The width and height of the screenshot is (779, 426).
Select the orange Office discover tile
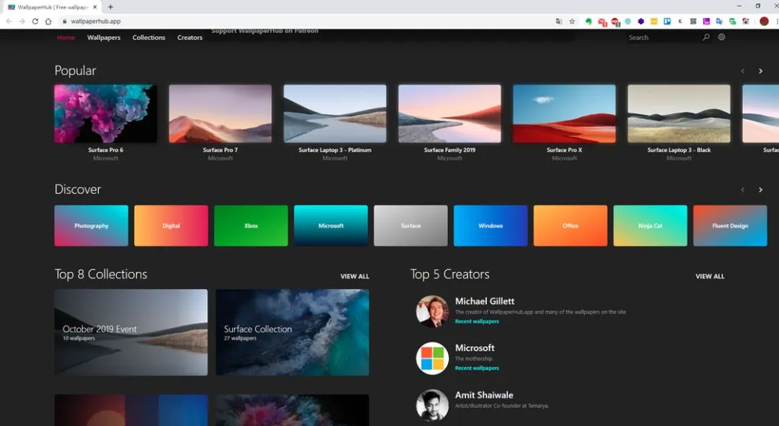[x=571, y=226]
